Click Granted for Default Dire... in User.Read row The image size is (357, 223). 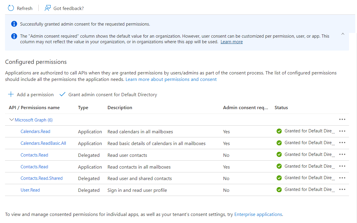point(310,190)
